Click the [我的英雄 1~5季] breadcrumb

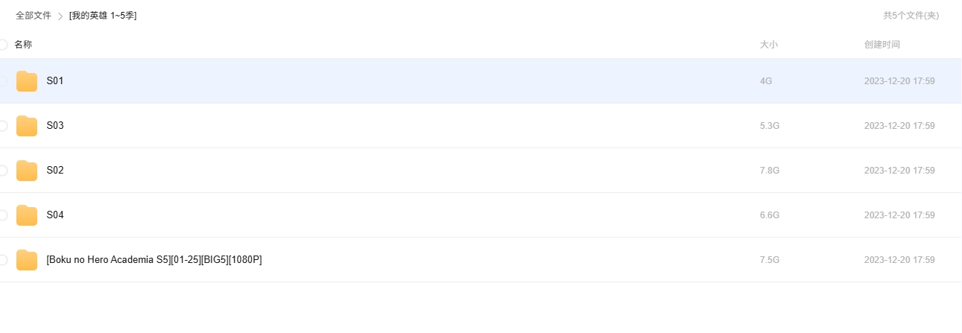point(103,16)
